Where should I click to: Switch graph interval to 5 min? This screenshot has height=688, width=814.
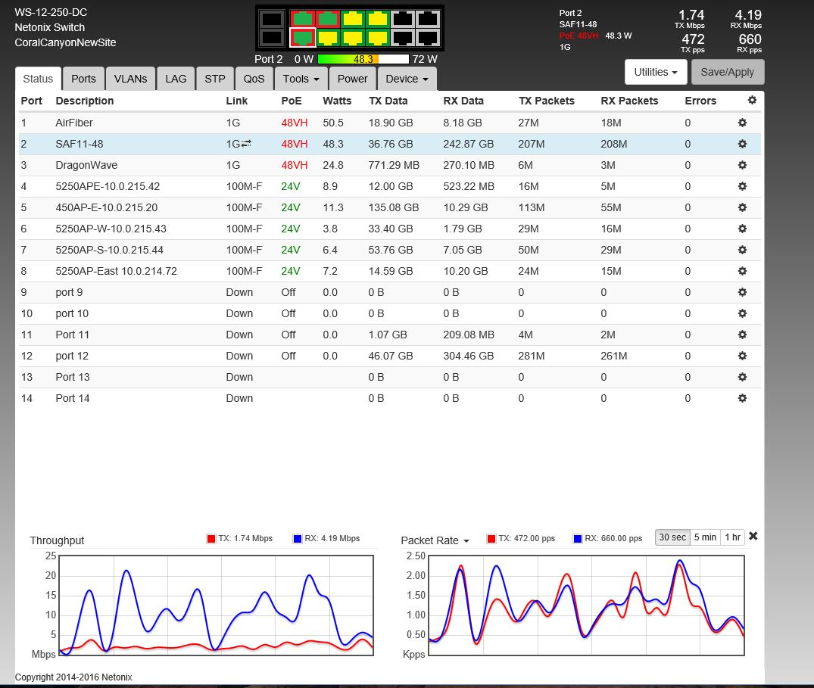pos(704,537)
